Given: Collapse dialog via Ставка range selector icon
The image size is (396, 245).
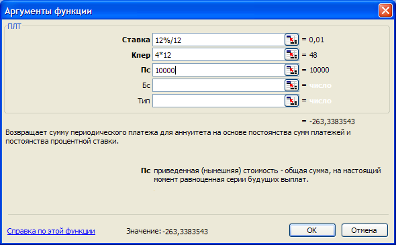Looking at the screenshot, I should pos(291,40).
